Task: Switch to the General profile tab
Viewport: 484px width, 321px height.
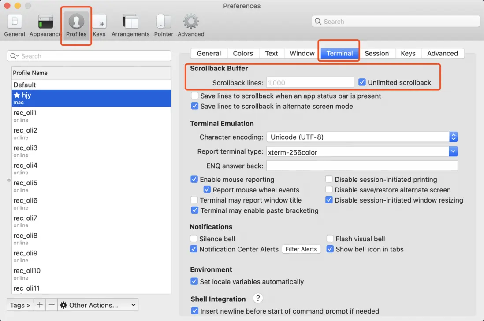Action: click(208, 53)
